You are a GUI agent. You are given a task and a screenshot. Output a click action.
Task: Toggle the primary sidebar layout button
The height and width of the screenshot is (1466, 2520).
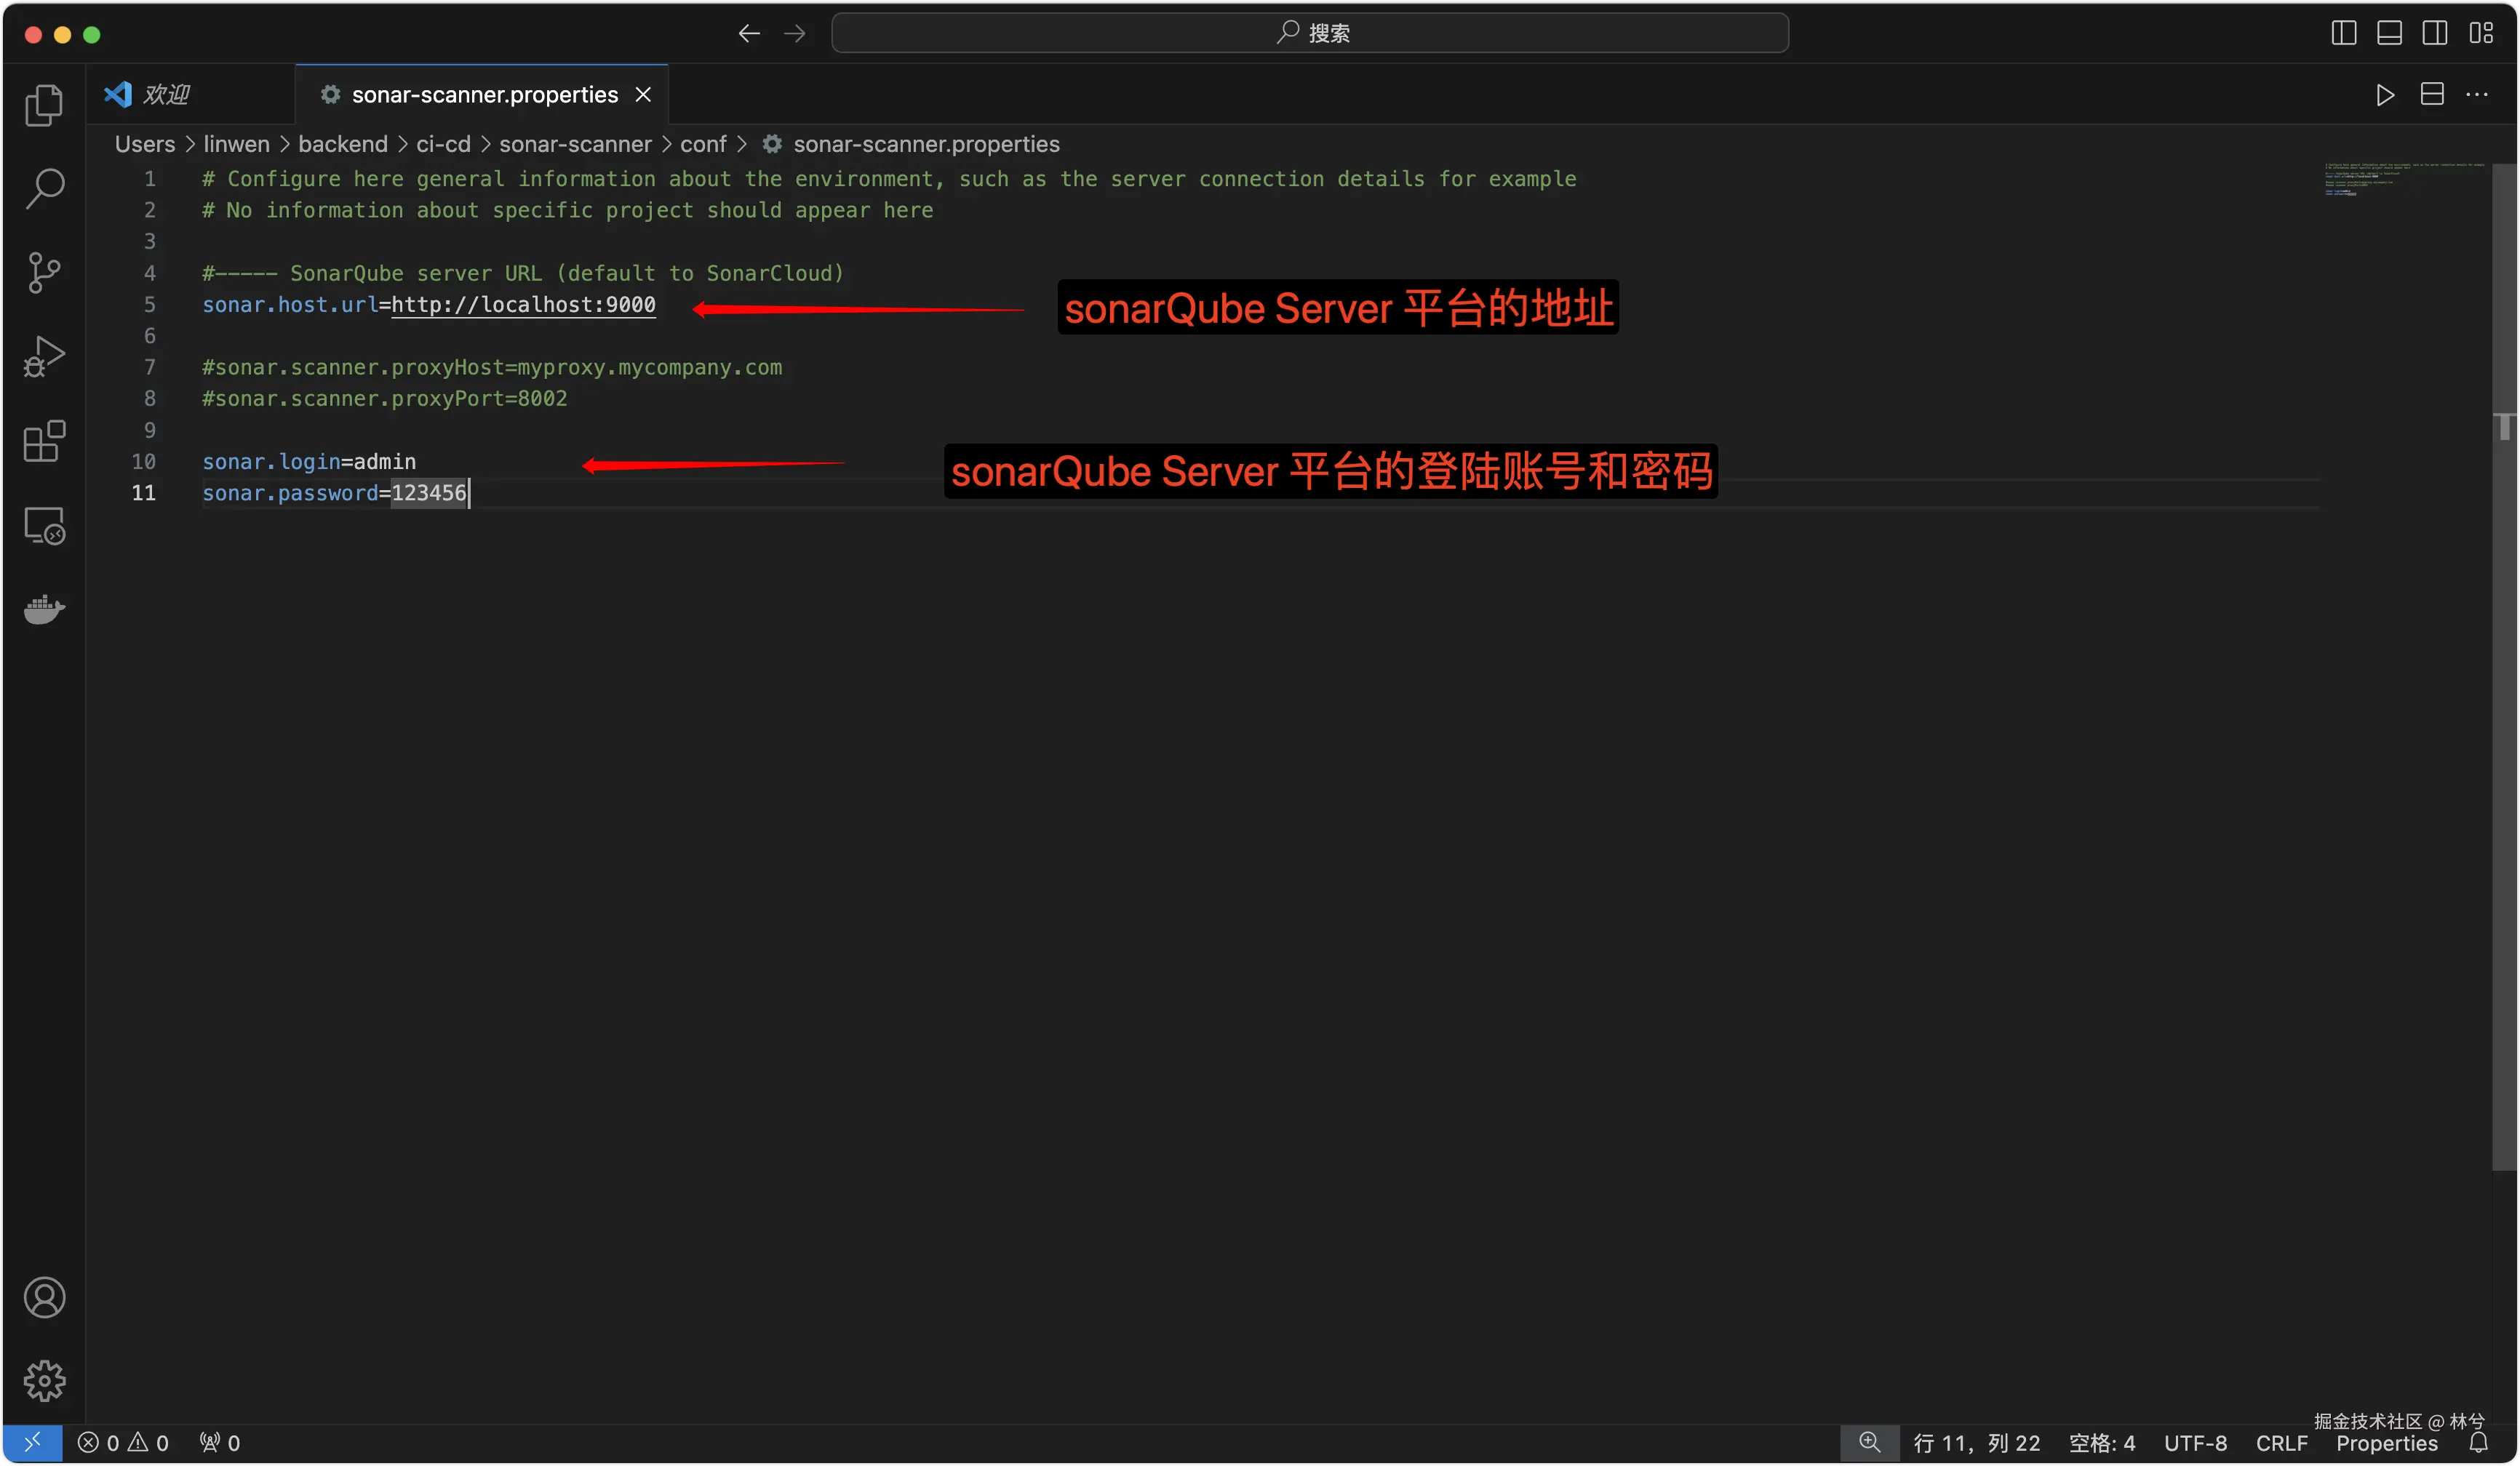tap(2343, 33)
